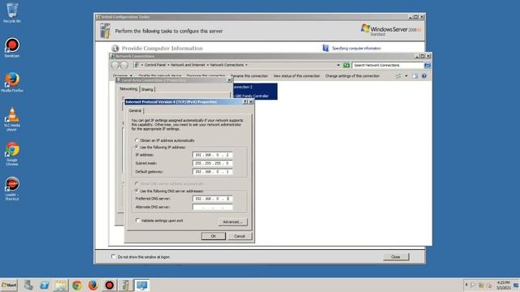Image resolution: width=520 pixels, height=292 pixels.
Task: Click Network and Internet breadcrumb segment
Action: pyautogui.click(x=188, y=65)
